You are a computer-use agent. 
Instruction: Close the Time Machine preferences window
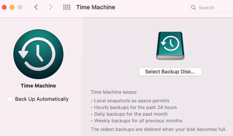click(4, 7)
